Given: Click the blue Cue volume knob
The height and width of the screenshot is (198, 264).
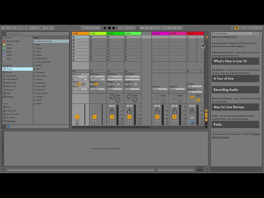Looking at the screenshot, I should pos(192,123).
